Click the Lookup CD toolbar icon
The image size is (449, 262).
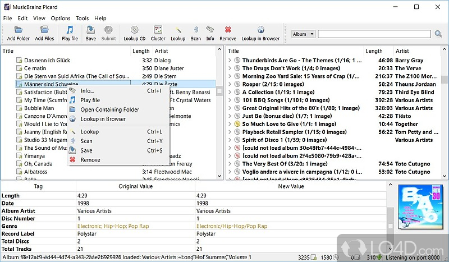pos(134,30)
